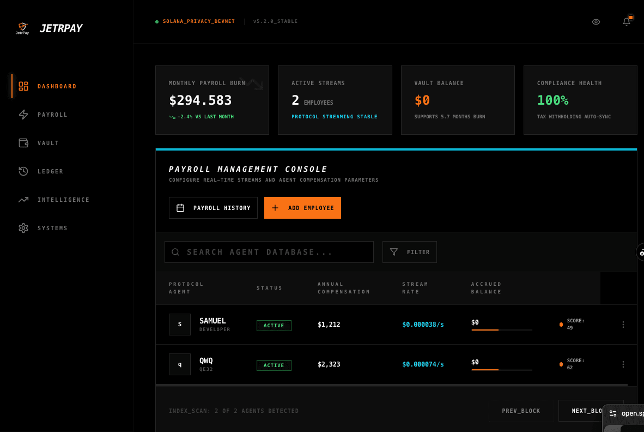Open the Vault wallet icon

(23, 142)
